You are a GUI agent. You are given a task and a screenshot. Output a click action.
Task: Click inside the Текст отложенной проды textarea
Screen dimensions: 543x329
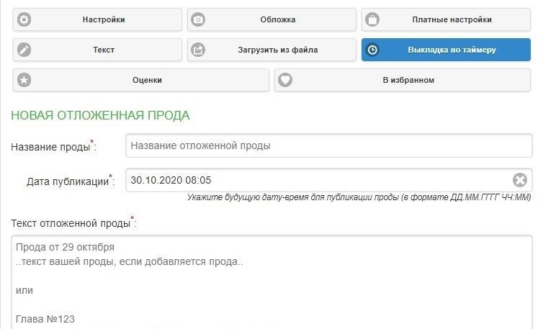272,288
